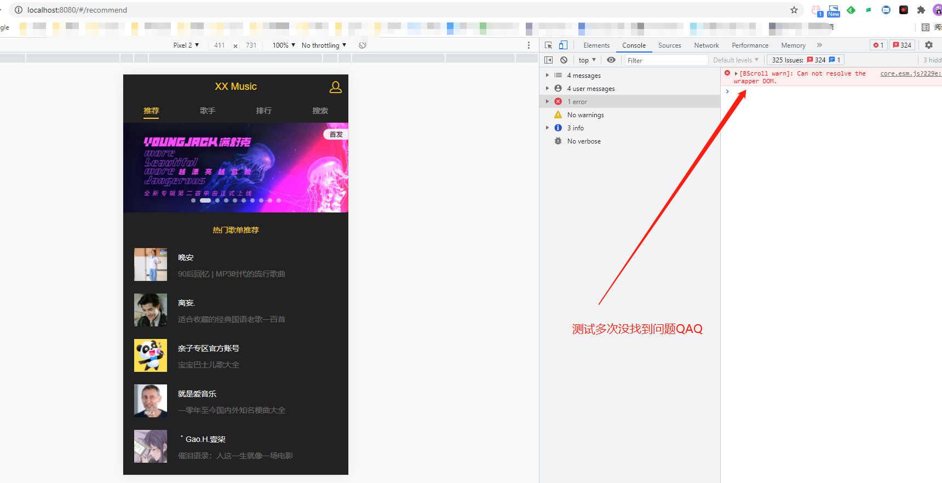Click the 90后回忆 playlist description
The height and width of the screenshot is (483, 942).
(231, 274)
